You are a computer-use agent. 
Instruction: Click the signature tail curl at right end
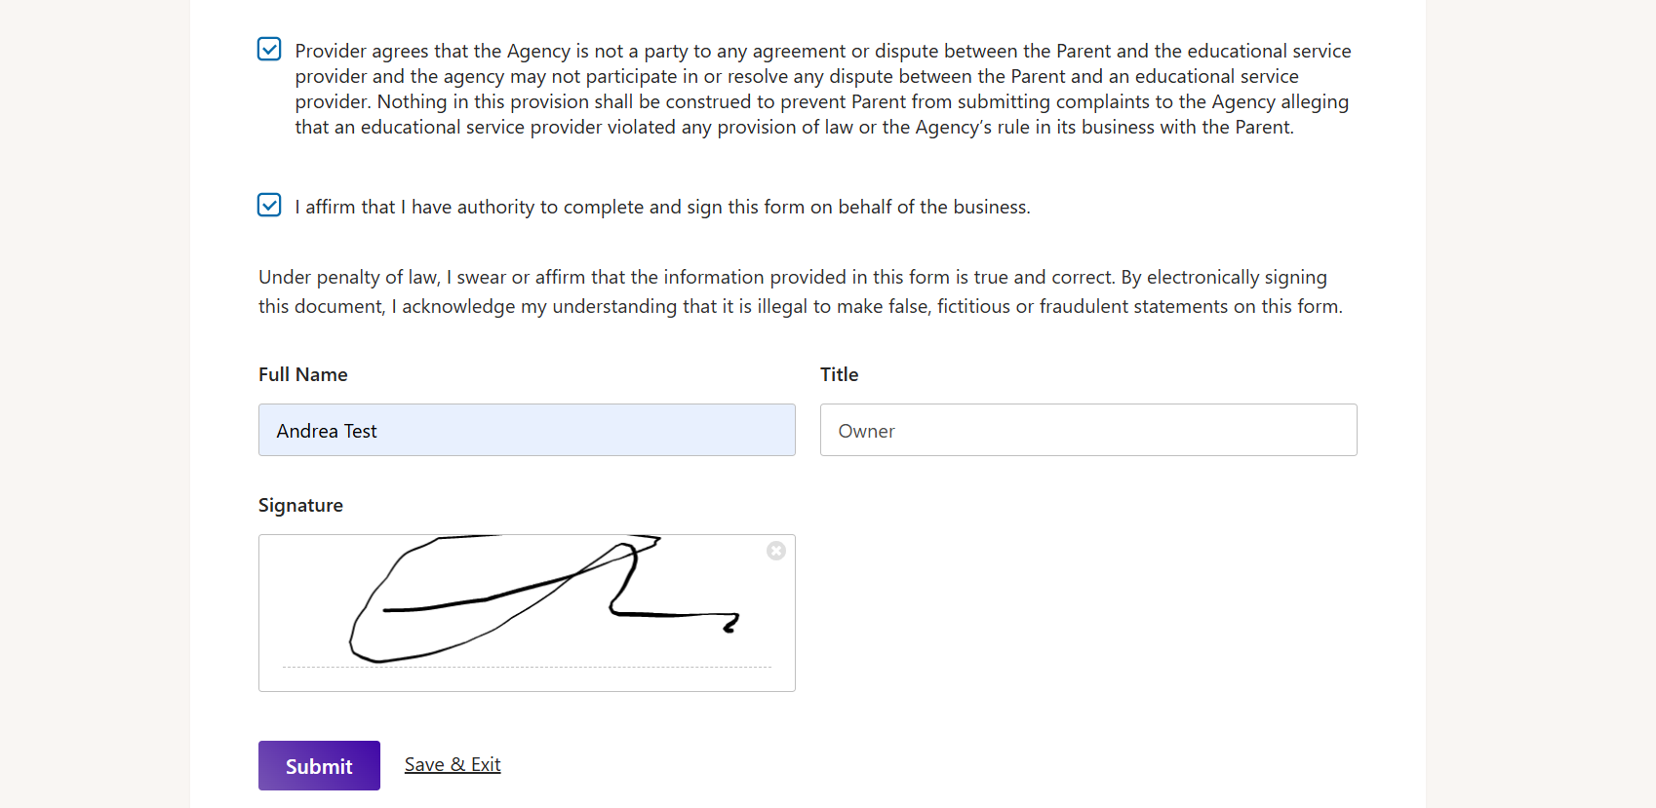730,624
